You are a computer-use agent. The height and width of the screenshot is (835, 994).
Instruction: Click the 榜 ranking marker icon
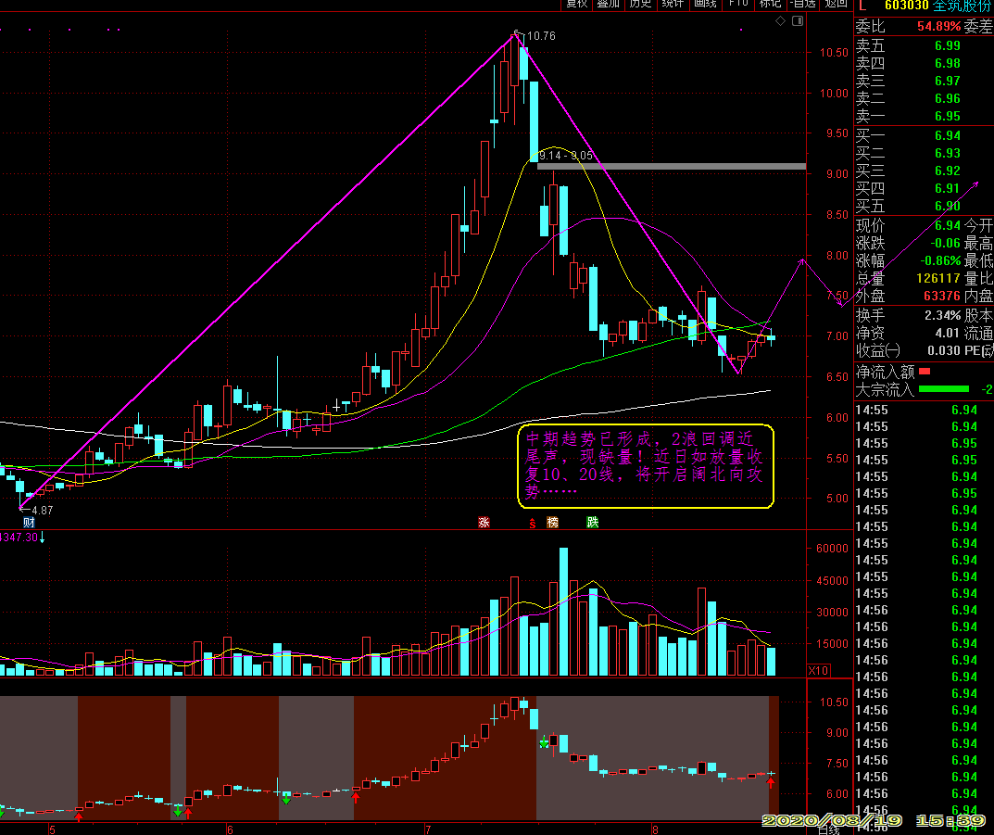553,523
